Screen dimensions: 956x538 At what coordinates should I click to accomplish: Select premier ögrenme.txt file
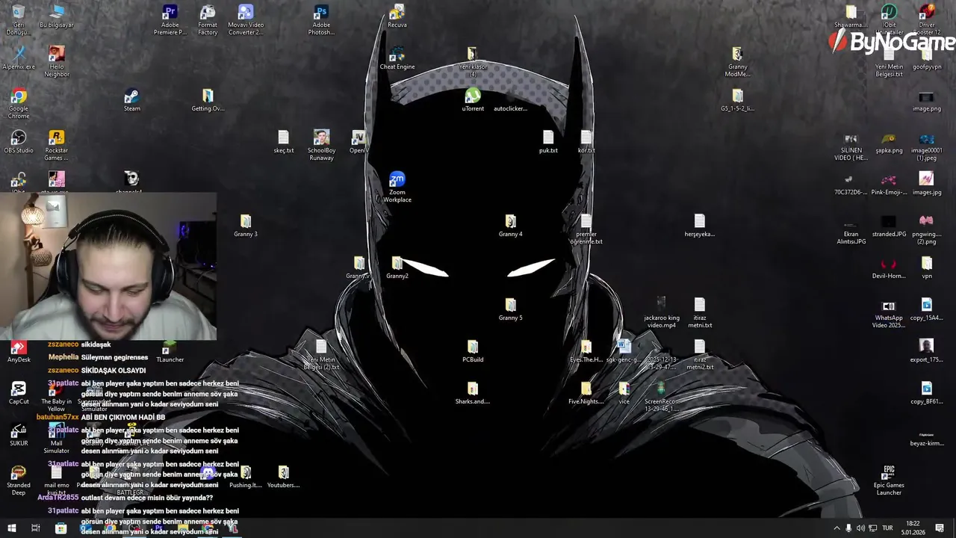[586, 229]
